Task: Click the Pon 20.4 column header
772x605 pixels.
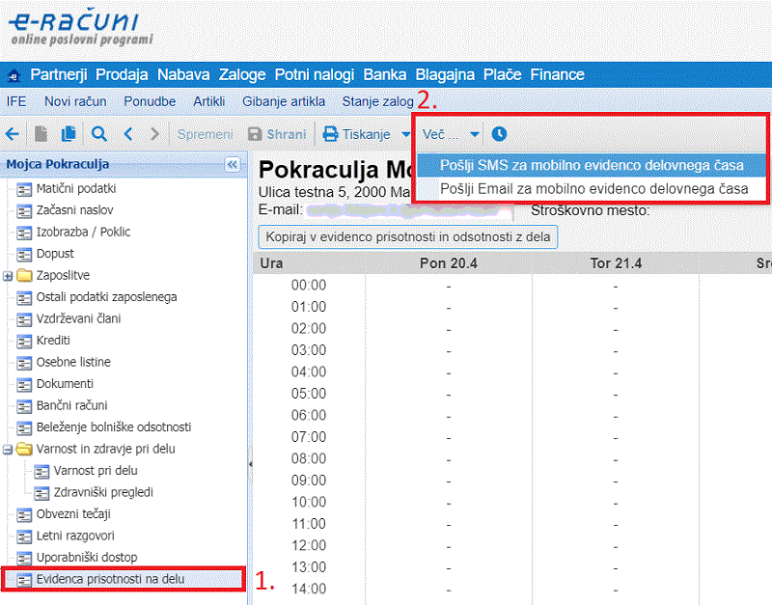Action: point(449,263)
